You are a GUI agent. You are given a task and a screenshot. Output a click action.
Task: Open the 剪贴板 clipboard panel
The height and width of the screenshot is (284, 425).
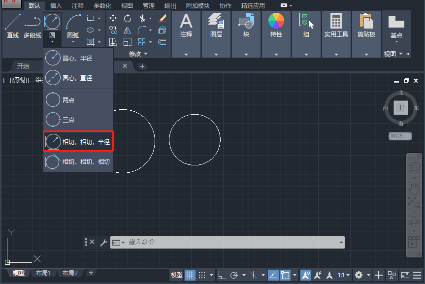click(x=366, y=34)
